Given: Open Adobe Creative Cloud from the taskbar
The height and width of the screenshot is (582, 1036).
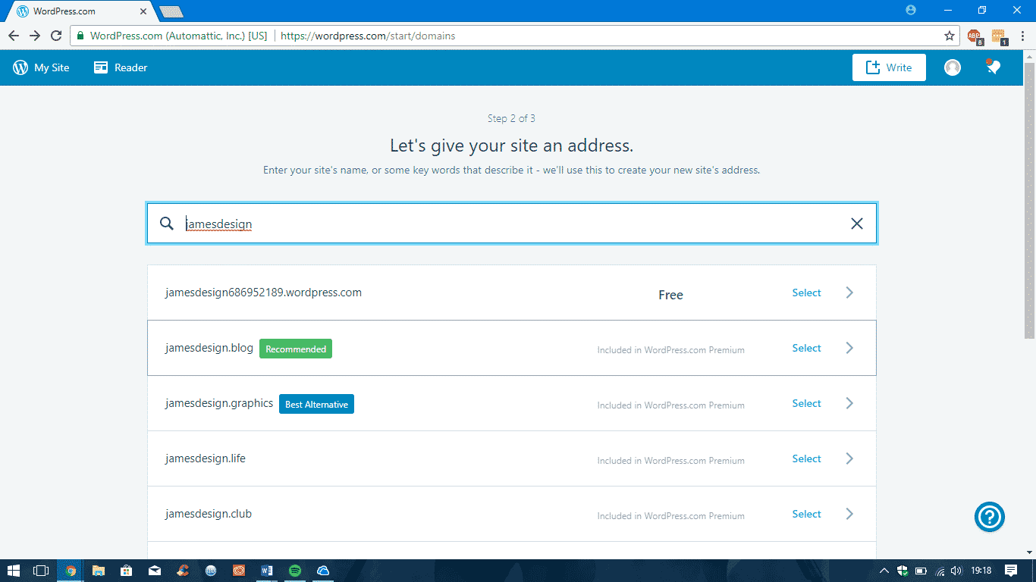Looking at the screenshot, I should (239, 571).
